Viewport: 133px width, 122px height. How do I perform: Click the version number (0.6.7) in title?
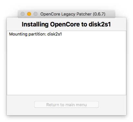point(99,14)
